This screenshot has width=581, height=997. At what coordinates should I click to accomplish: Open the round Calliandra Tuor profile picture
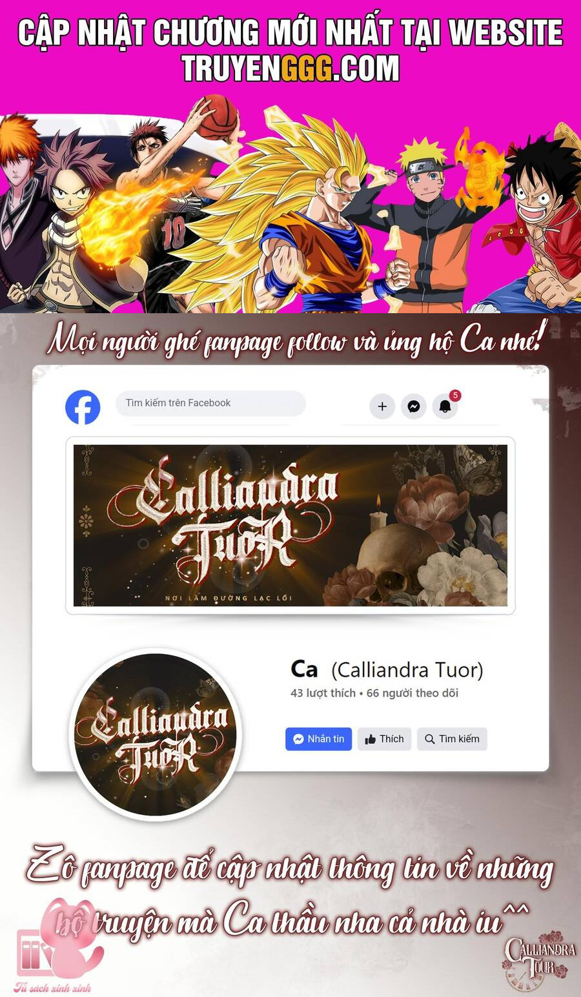tap(155, 734)
